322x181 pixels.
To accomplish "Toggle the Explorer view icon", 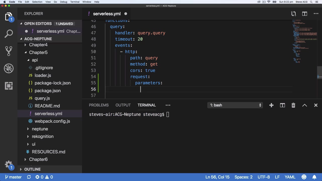I will click(x=9, y=17).
